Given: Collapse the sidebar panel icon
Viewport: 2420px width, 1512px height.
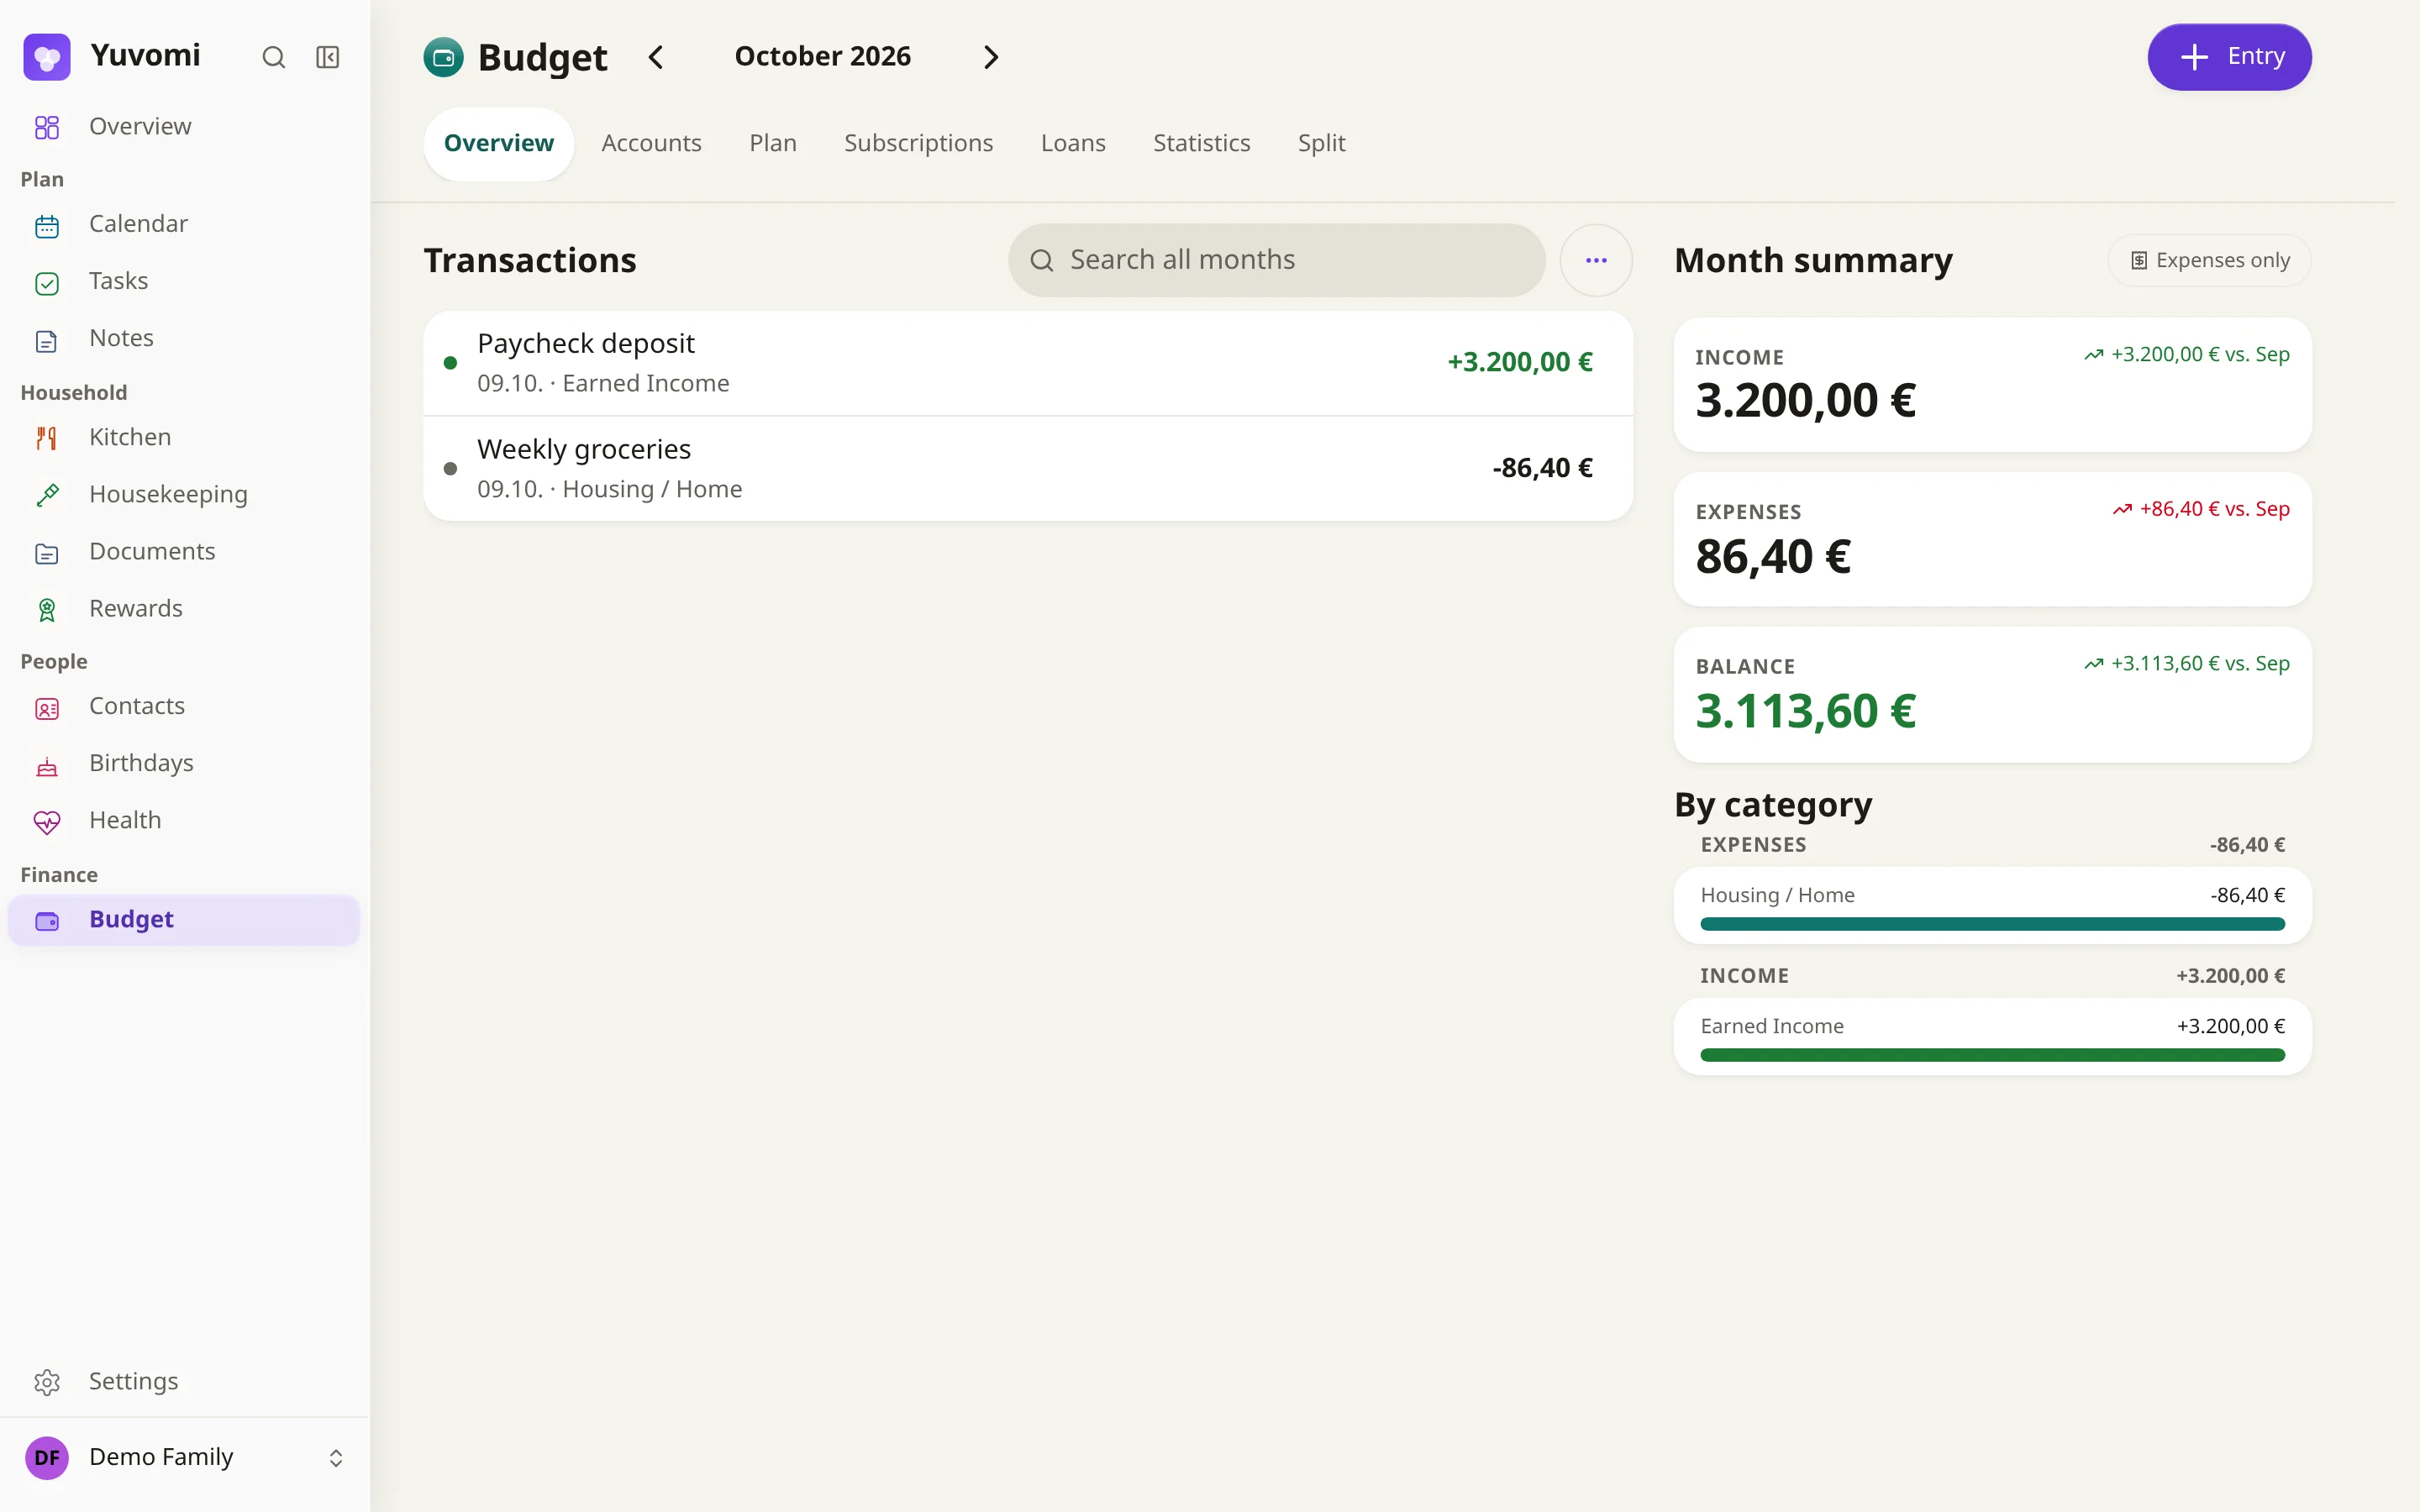Looking at the screenshot, I should 328,57.
